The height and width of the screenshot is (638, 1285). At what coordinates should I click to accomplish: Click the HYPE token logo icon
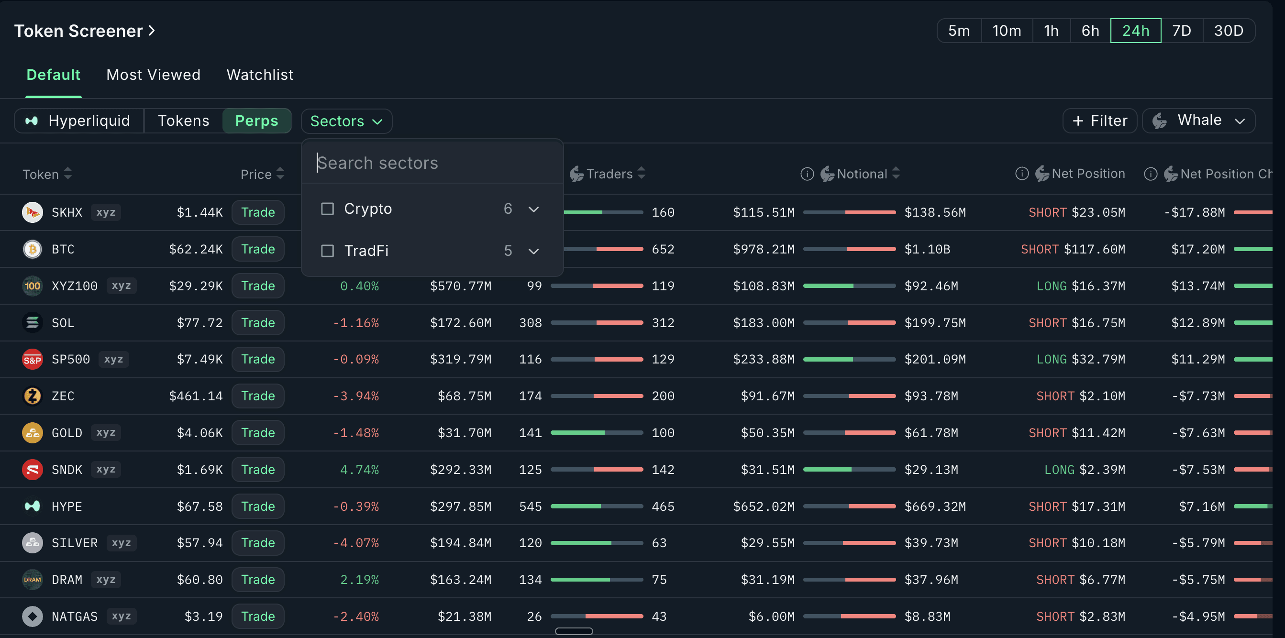(x=33, y=506)
